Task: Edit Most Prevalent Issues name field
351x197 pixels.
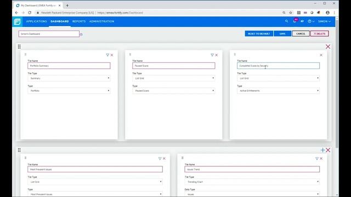Action: 95,169
